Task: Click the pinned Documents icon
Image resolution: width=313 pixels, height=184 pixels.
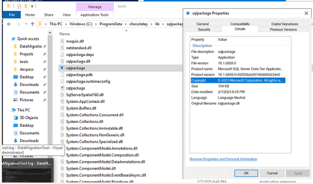Action: (x=16, y=92)
